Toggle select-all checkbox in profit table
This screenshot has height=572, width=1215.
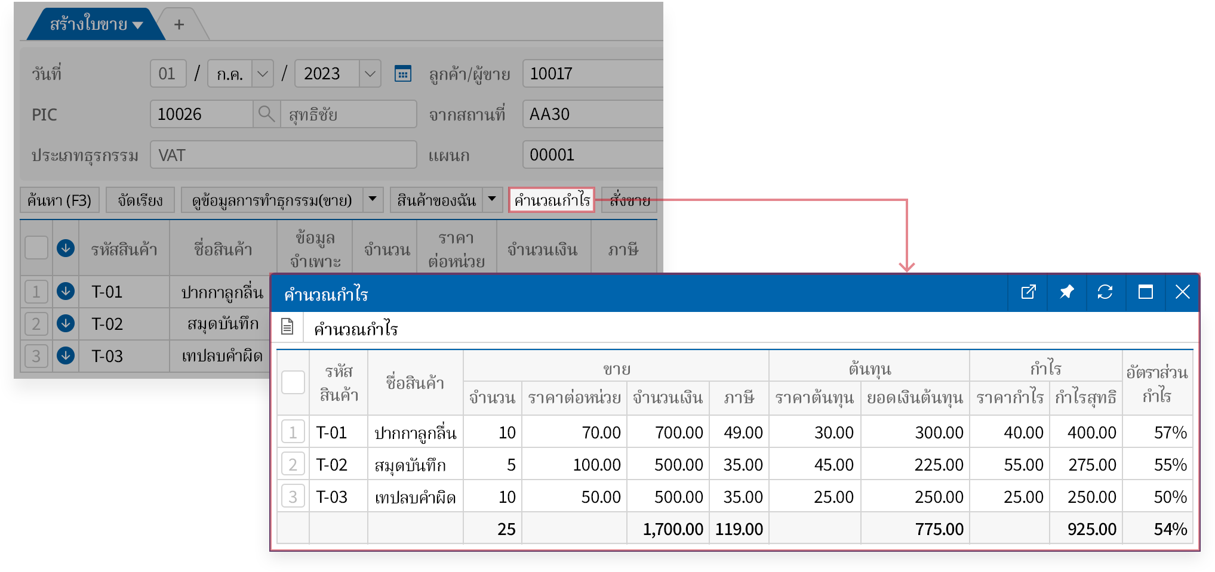293,383
